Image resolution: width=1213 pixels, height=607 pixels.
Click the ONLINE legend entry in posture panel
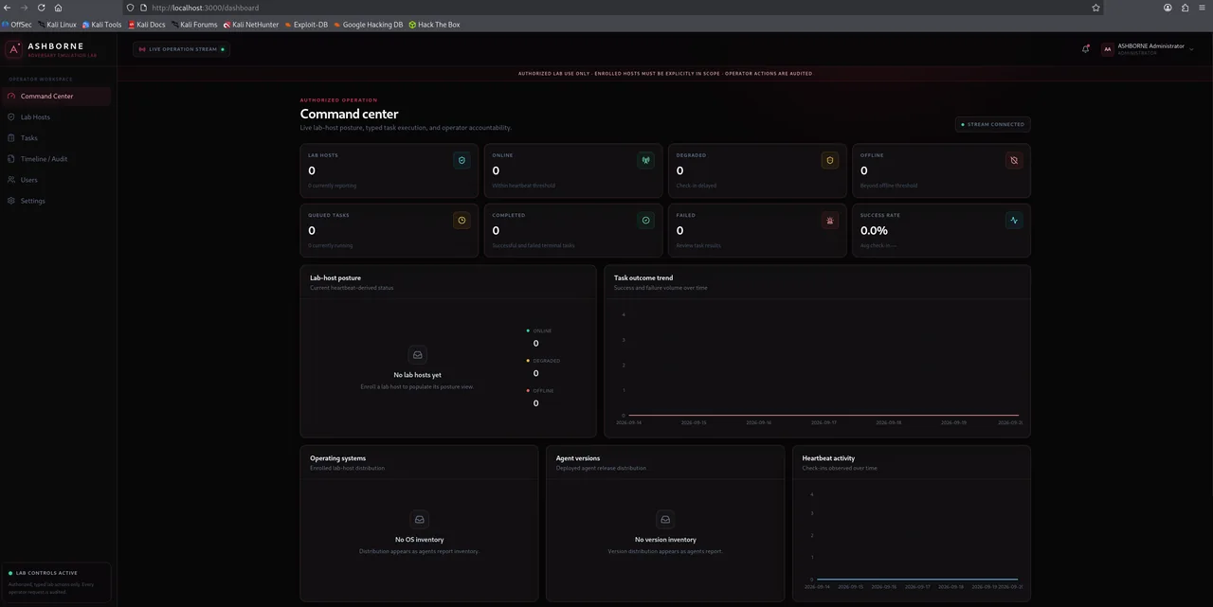(x=539, y=337)
